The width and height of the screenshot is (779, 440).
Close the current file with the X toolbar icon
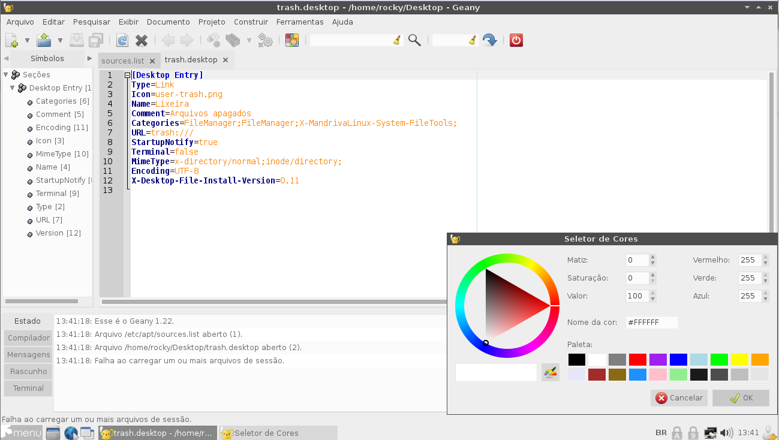(x=142, y=40)
